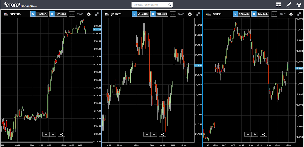This screenshot has width=304, height=147.
Task: Zoom in the SPX500 chart
Action: point(53,134)
